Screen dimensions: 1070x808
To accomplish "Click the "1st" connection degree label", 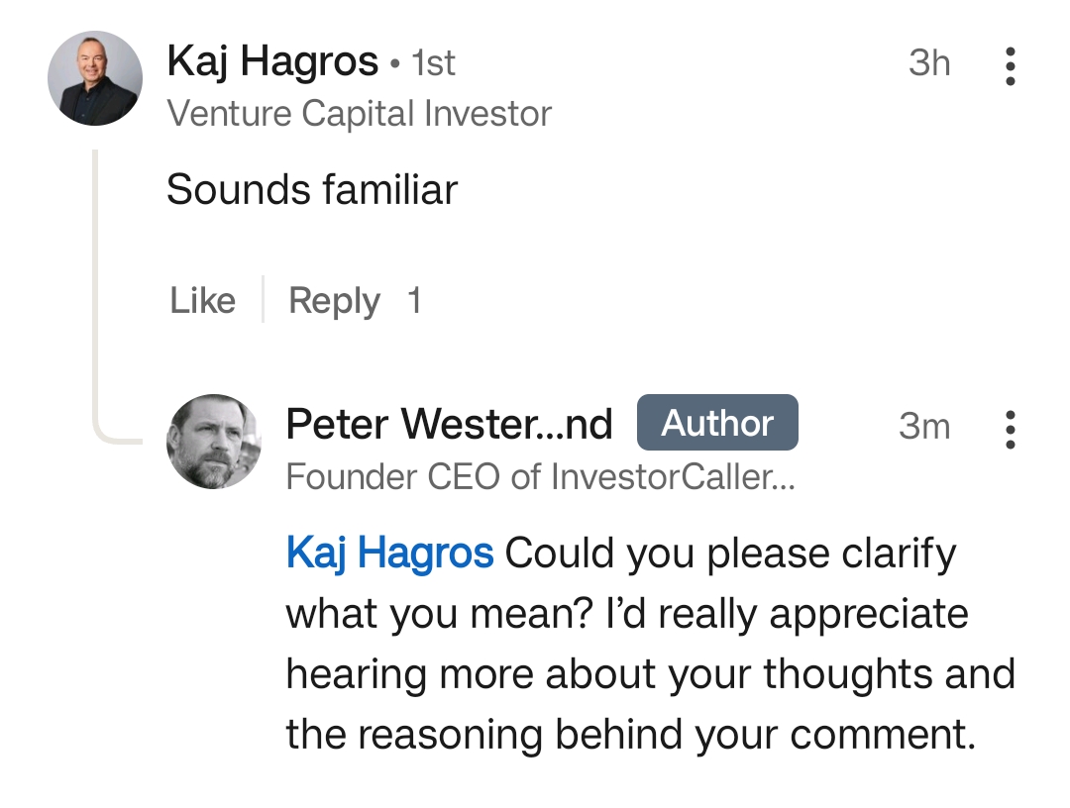I will pos(433,64).
